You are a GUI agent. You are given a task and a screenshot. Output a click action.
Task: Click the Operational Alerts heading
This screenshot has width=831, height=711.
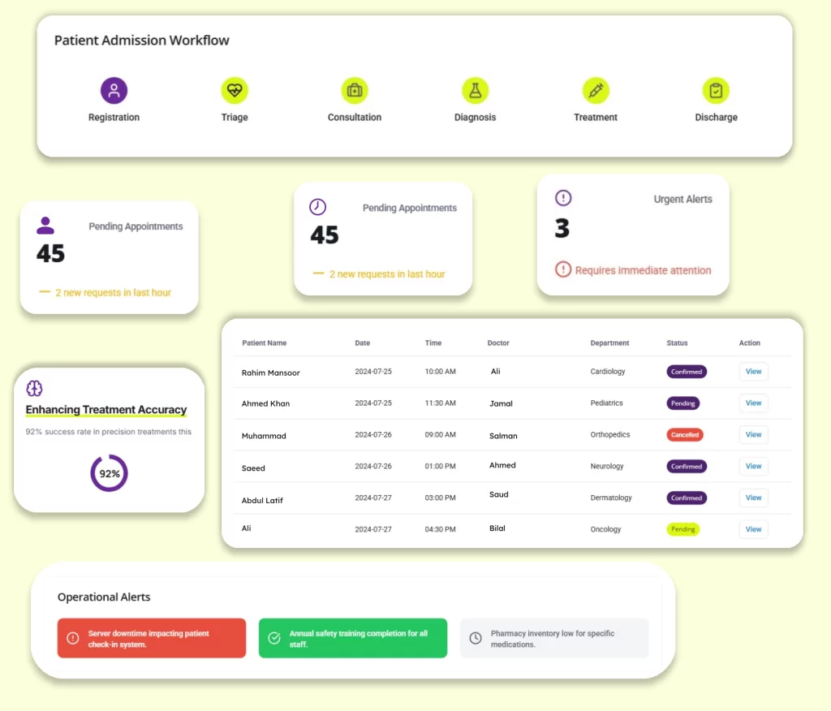pyautogui.click(x=104, y=597)
